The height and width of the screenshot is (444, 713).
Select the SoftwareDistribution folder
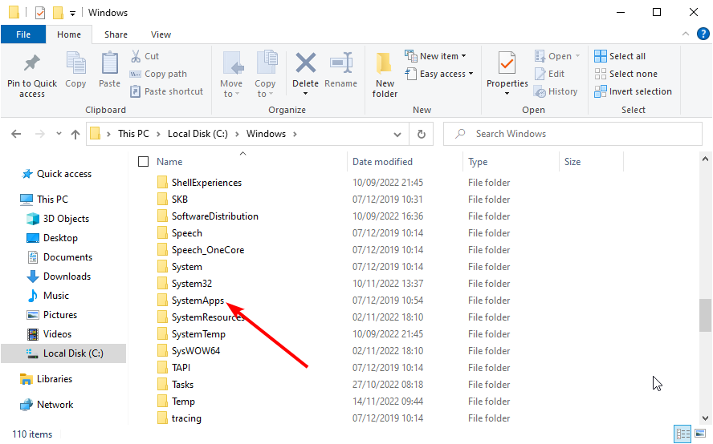(x=214, y=216)
